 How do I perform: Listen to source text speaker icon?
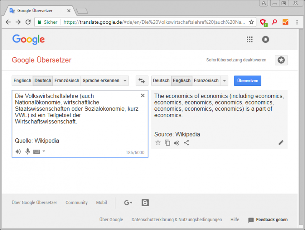18,151
